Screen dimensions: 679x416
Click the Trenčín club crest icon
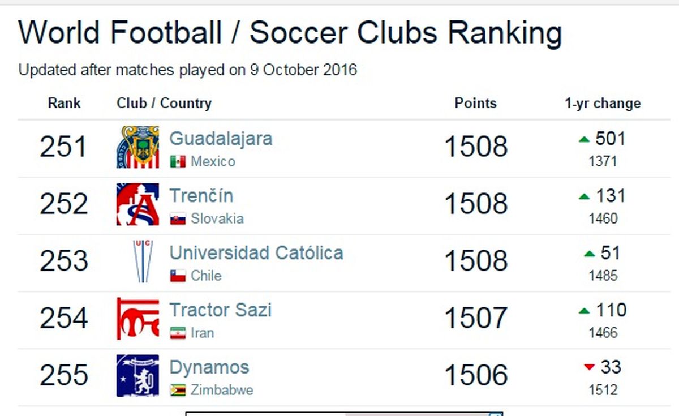click(137, 204)
